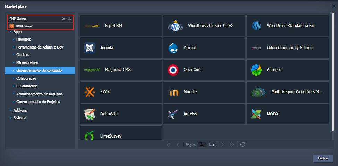Click the WordPress Standalone Kit logo

click(x=256, y=26)
